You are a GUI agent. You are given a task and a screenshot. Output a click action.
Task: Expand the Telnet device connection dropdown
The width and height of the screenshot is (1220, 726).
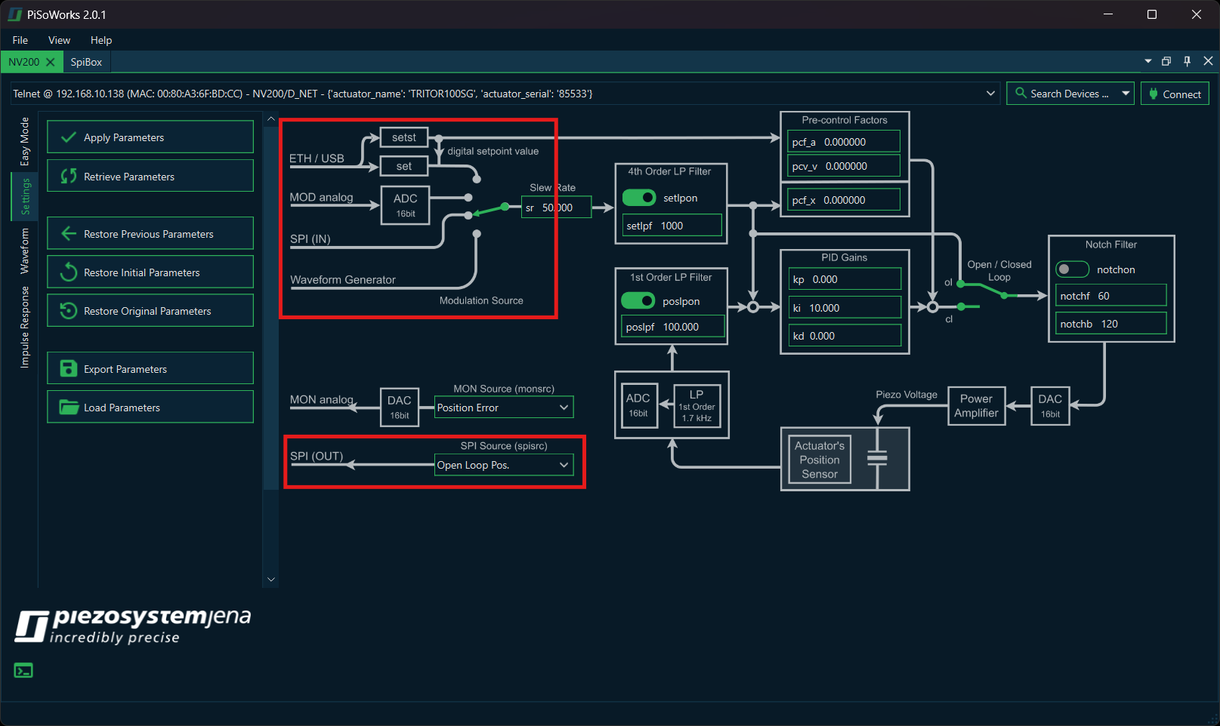click(x=990, y=93)
